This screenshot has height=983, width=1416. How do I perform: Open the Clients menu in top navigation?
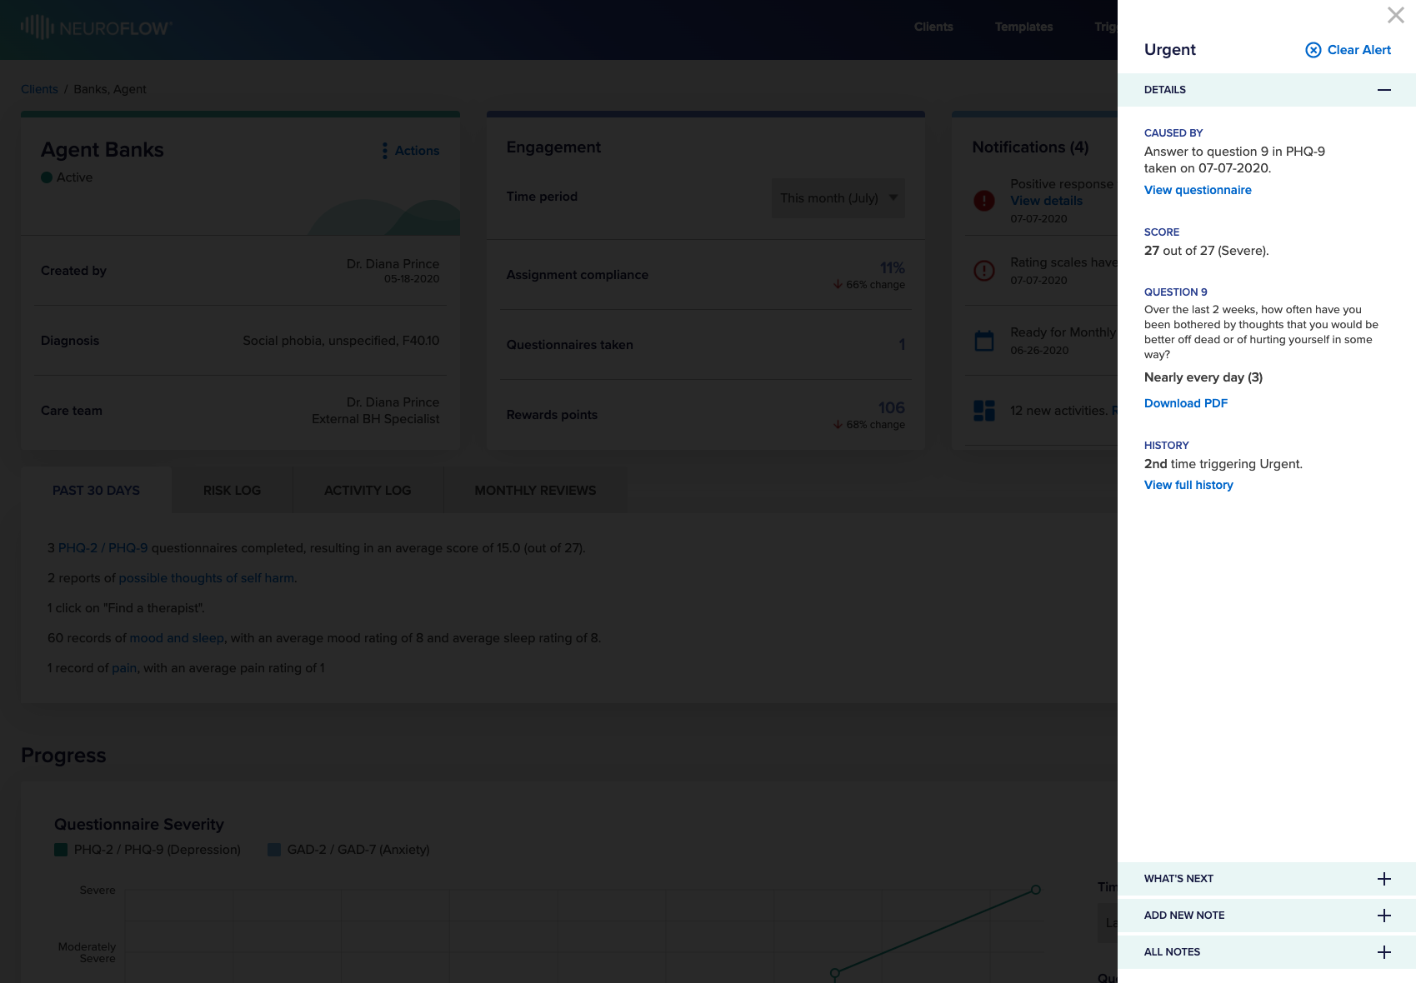pos(933,27)
